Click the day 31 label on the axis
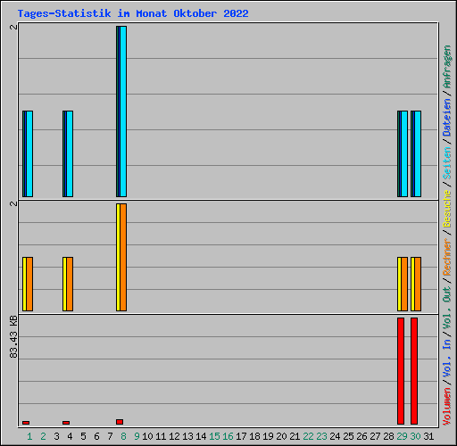The image size is (457, 446). pyautogui.click(x=428, y=436)
